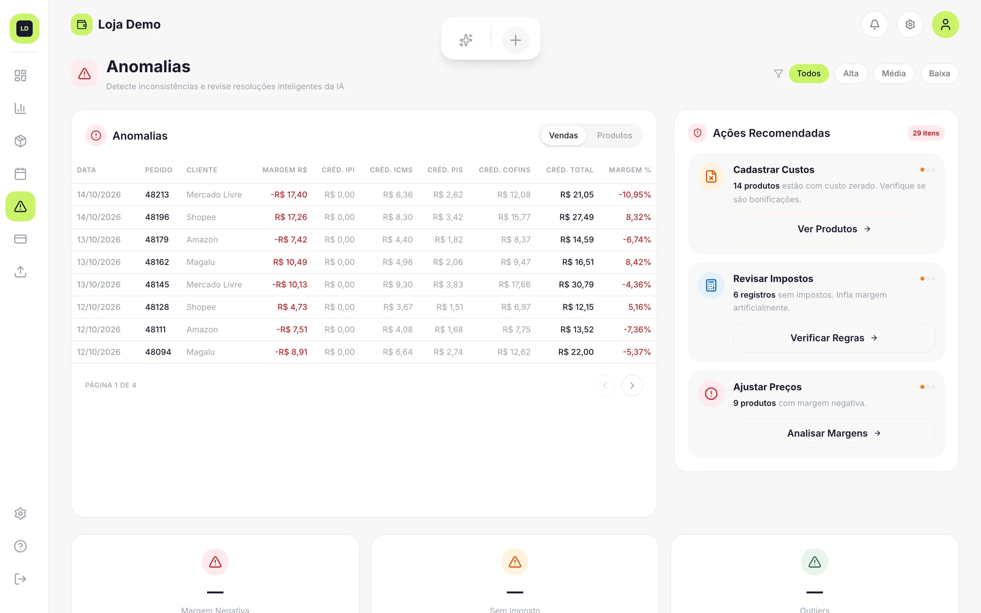Open the bar chart reports icon

[x=20, y=108]
